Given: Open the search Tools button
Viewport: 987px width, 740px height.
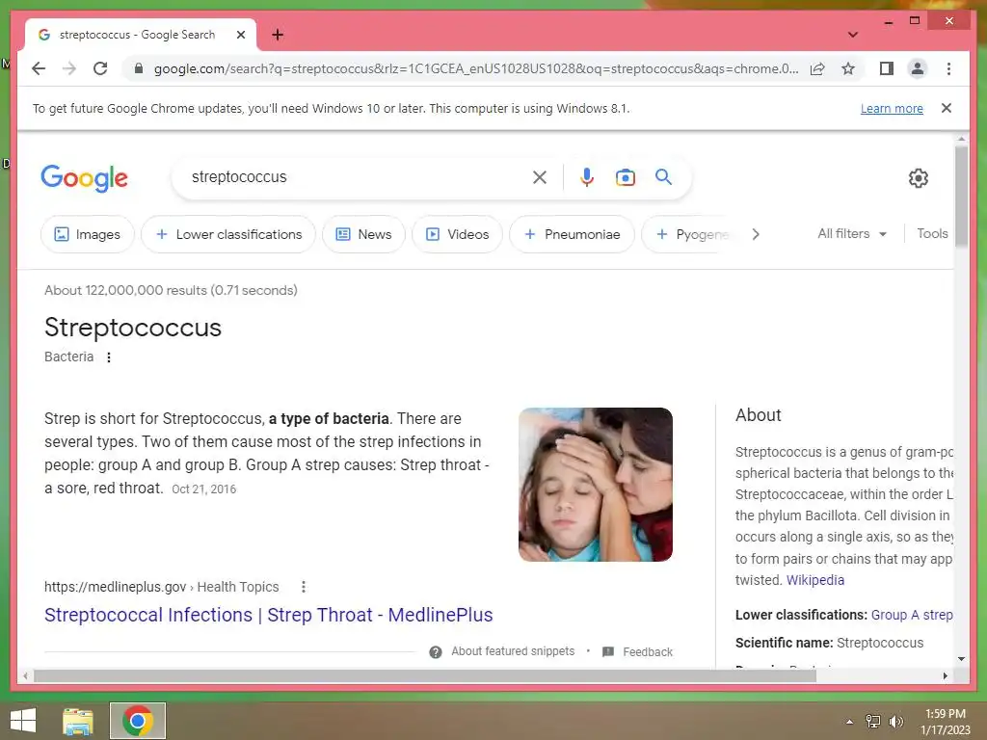Looking at the screenshot, I should pyautogui.click(x=932, y=233).
